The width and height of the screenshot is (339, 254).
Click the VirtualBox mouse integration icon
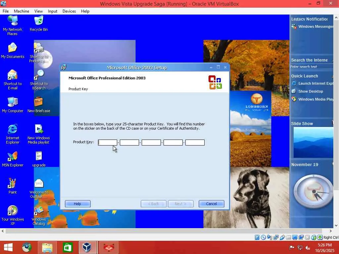(x=314, y=237)
